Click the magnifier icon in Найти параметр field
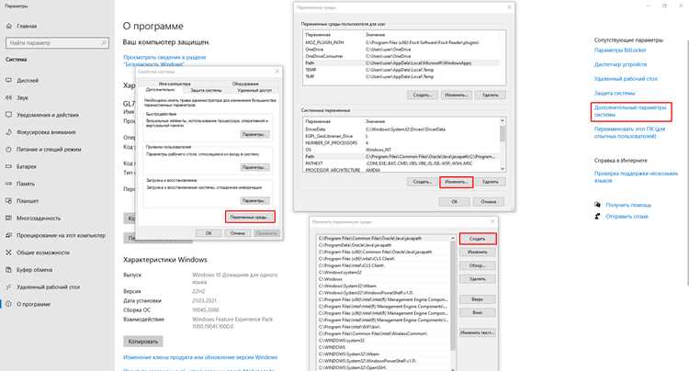This screenshot has height=371, width=689. point(104,43)
